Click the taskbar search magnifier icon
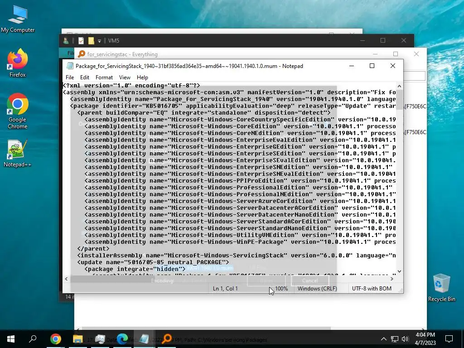 [x=33, y=339]
